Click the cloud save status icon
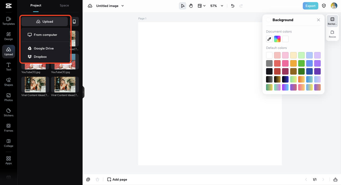The height and width of the screenshot is (185, 341). pos(90,6)
